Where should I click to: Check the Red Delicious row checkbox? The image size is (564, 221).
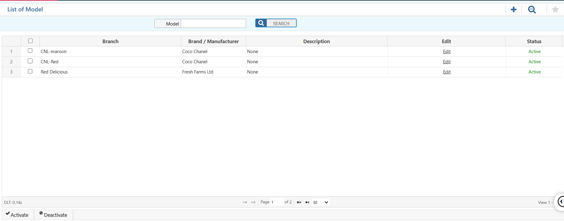30,71
